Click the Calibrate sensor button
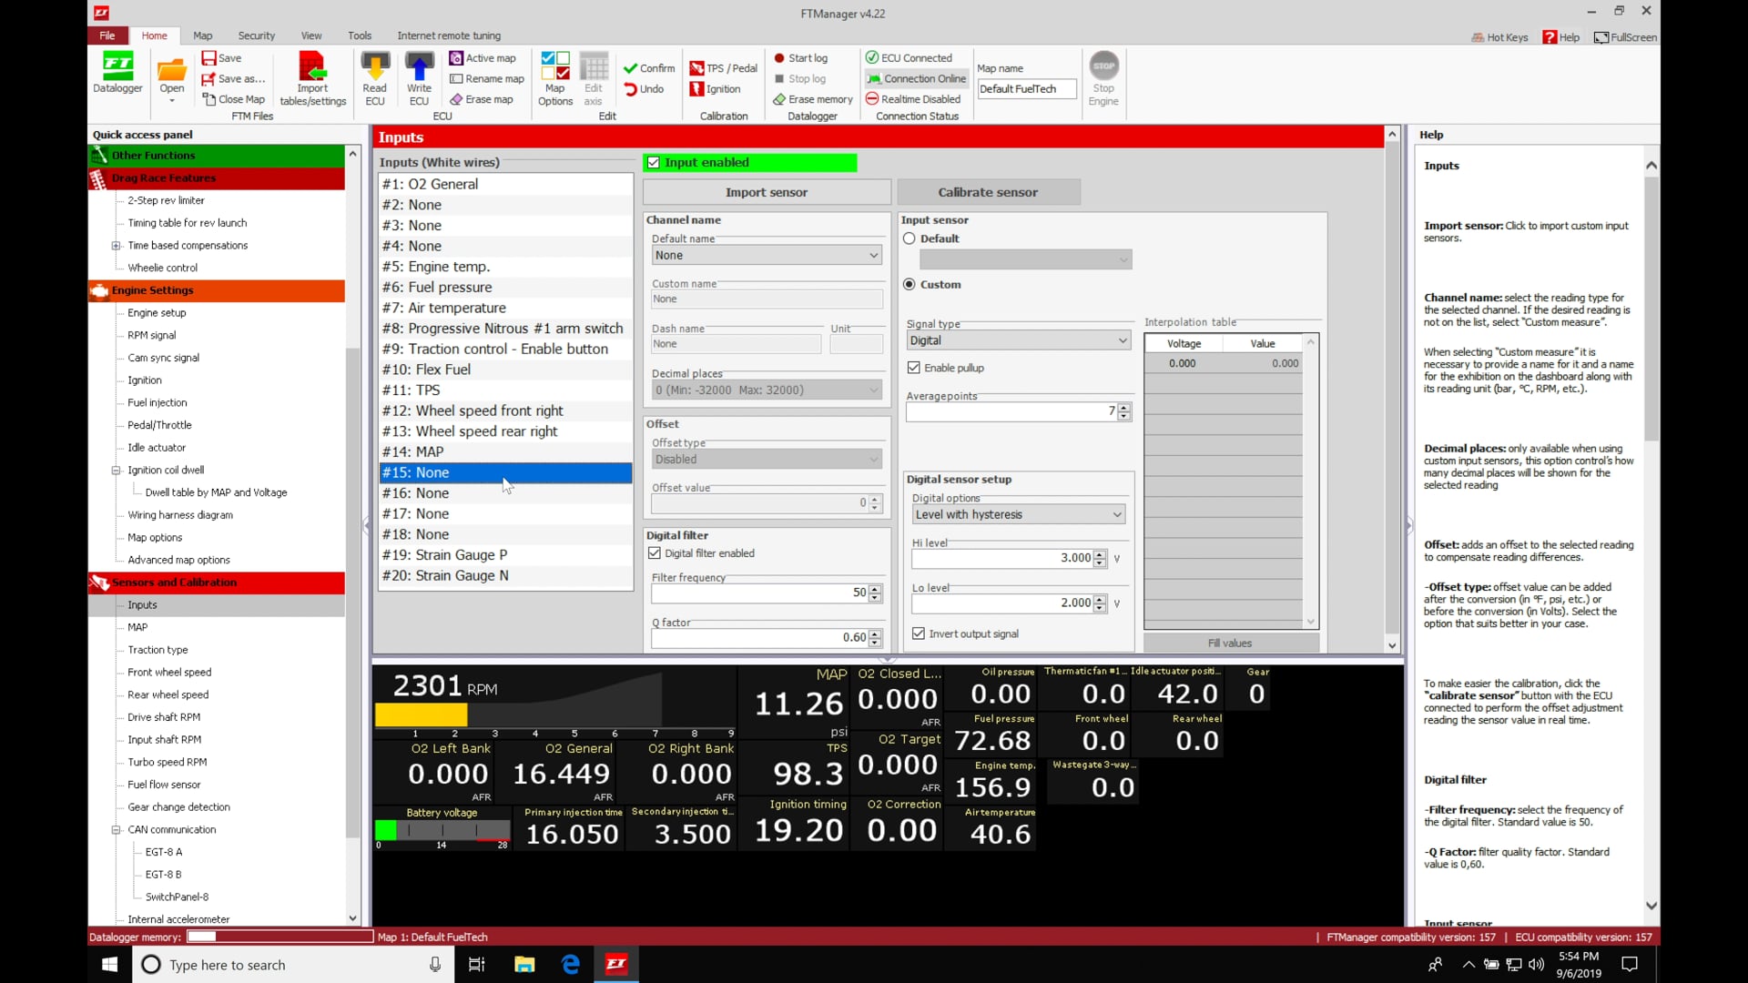The width and height of the screenshot is (1748, 983). (x=990, y=192)
